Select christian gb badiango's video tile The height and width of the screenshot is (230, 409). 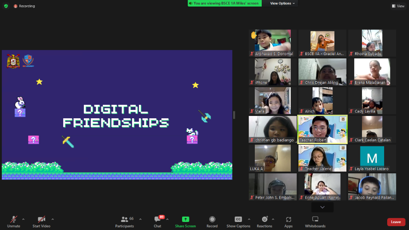pyautogui.click(x=272, y=129)
